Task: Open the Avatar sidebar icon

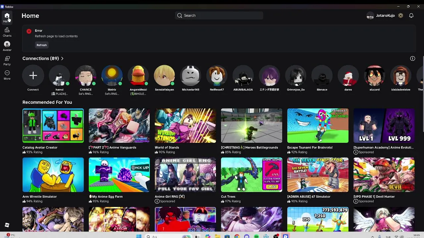Action: [x=7, y=46]
